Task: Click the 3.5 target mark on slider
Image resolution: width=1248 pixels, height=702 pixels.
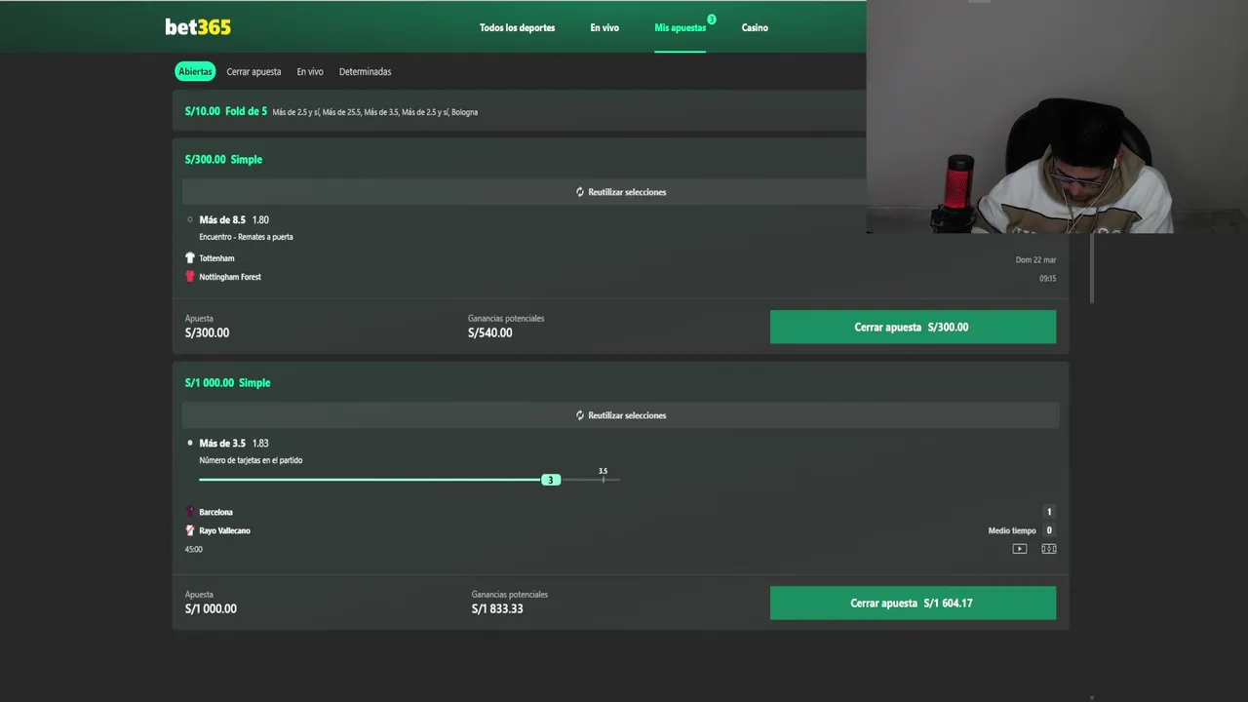Action: pos(603,476)
